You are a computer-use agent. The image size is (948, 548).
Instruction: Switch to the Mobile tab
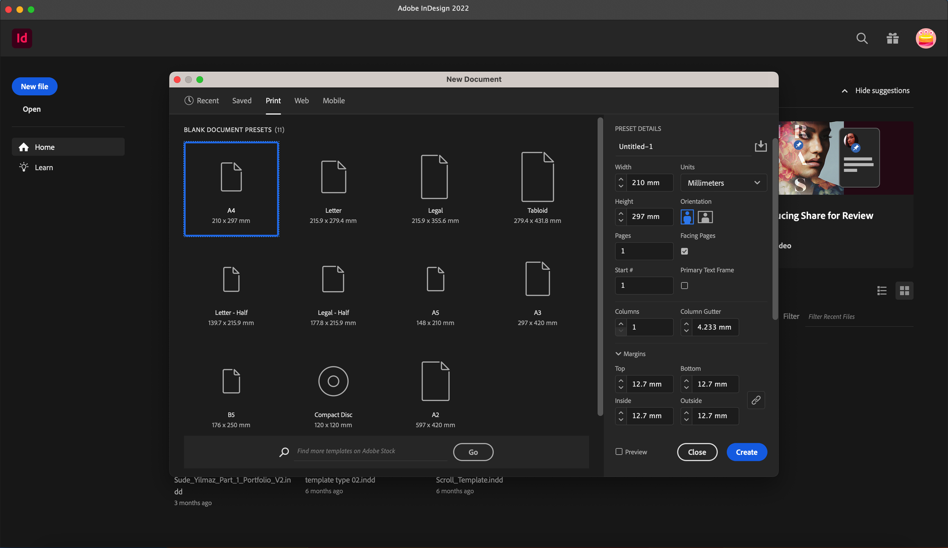(334, 100)
